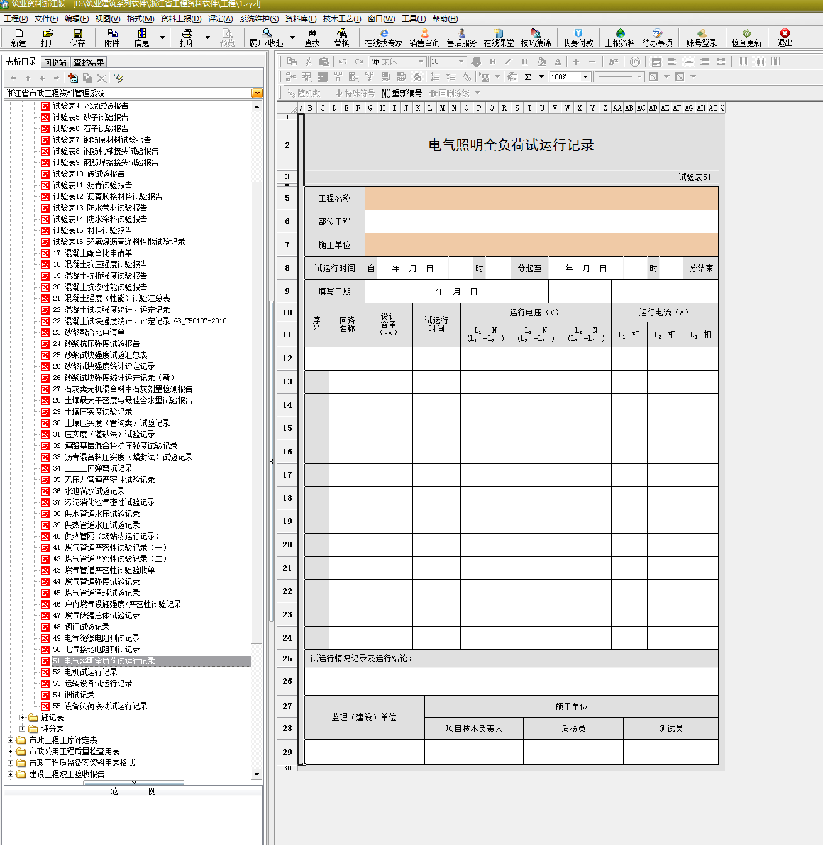Open 售后服务 after-sales service icon

click(x=462, y=37)
